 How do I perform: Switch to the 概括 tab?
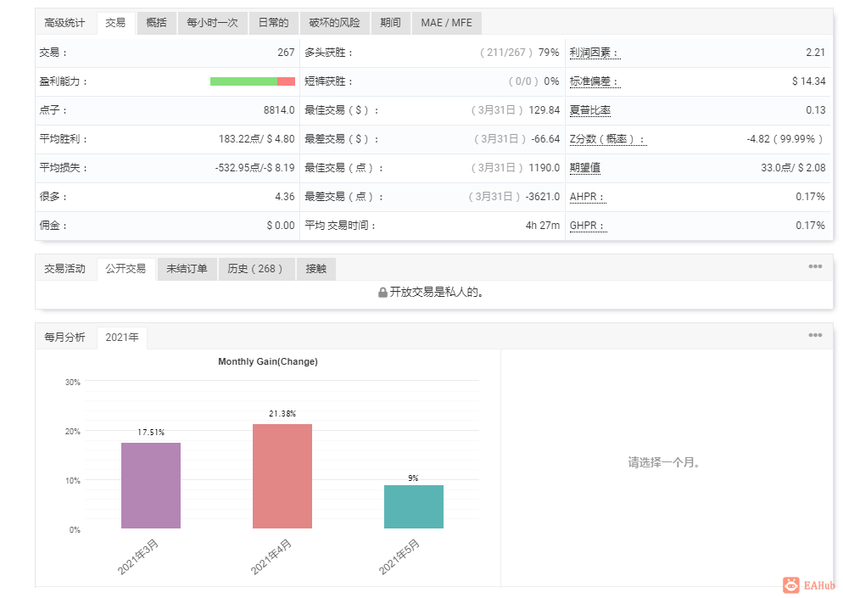click(x=156, y=23)
